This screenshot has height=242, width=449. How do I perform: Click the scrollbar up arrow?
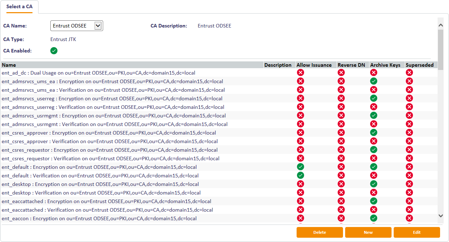[441, 25]
